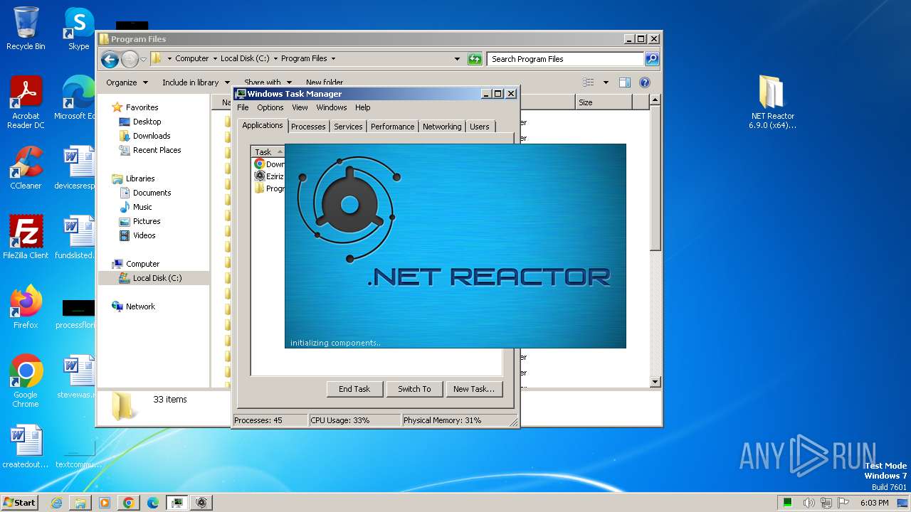Click New folder in Explorer toolbar
Screen dimensions: 911x512
pos(325,82)
